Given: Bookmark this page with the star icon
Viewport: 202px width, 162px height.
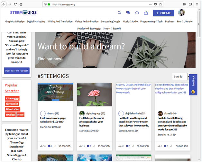Looking at the screenshot, I should 161,4.
